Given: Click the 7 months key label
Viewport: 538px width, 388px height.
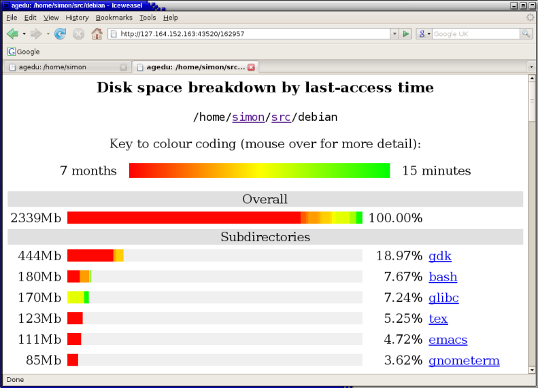Looking at the screenshot, I should point(88,171).
